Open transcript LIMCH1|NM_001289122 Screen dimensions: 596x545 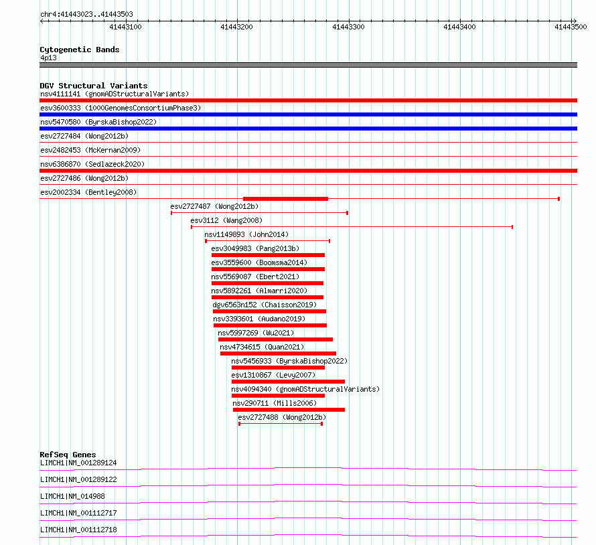(78, 479)
